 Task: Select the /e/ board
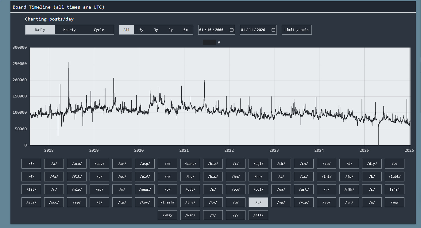pos(395,164)
